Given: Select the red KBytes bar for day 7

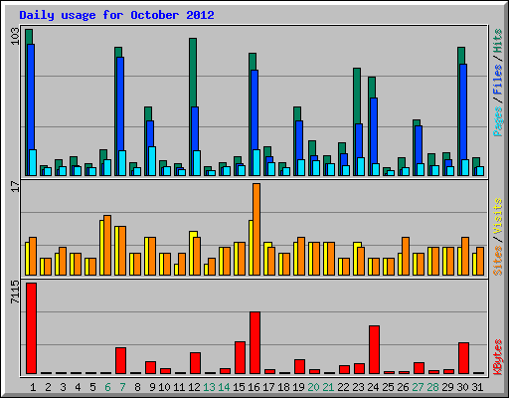Looking at the screenshot, I should 120,360.
